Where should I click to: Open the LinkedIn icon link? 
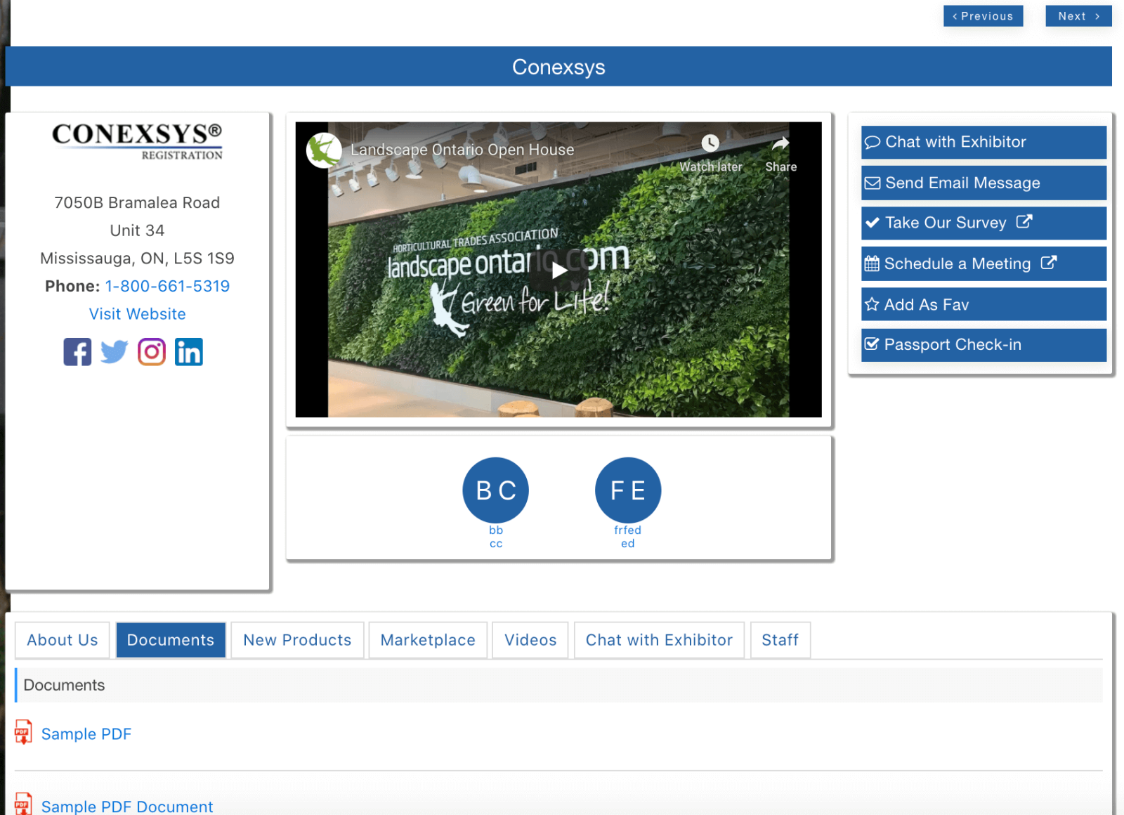point(188,352)
